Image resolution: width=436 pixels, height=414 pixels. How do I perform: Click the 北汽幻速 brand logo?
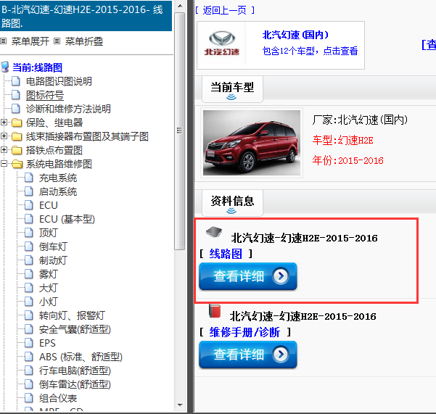222,44
